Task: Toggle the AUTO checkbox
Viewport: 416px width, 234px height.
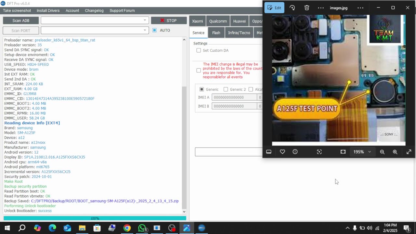Action: 154,30
